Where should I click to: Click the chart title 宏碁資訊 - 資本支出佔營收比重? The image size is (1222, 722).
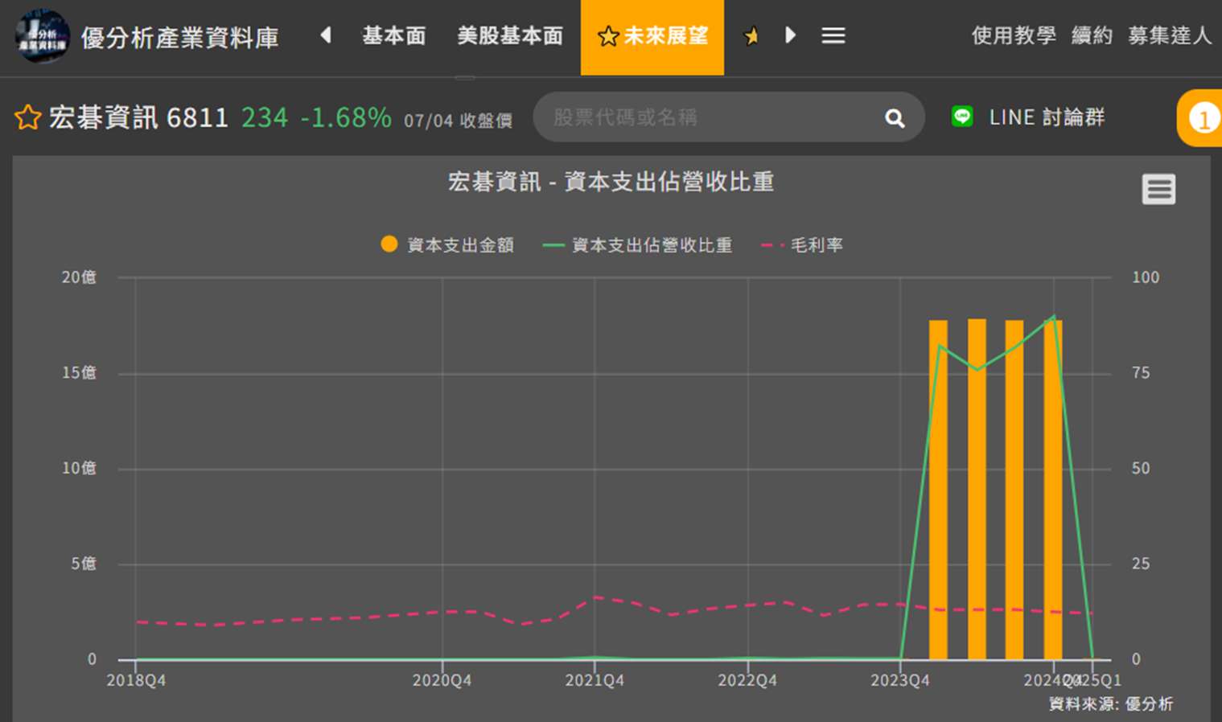coord(611,183)
